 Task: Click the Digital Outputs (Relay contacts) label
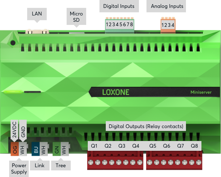pos(146,126)
